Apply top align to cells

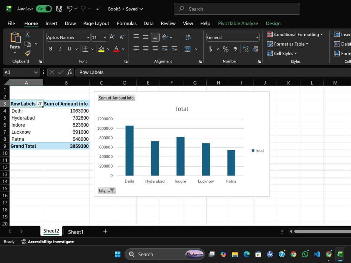coord(136,37)
